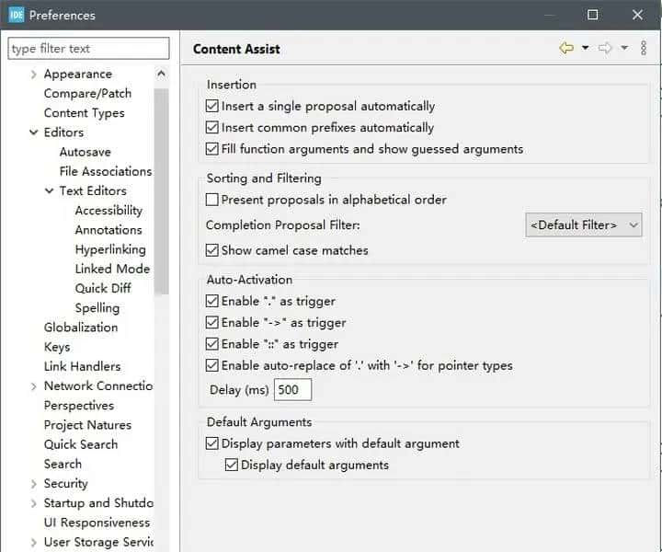
Task: Open the Completion Proposal Filter dropdown
Action: pos(583,224)
